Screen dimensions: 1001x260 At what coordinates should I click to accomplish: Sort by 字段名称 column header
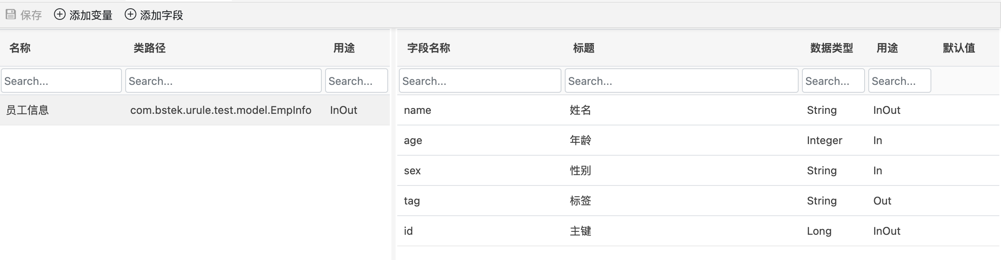[x=428, y=48]
